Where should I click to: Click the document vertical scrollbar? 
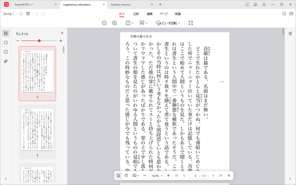click(x=283, y=32)
